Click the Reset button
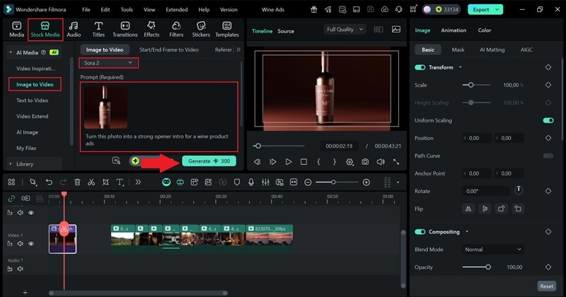 pos(546,286)
